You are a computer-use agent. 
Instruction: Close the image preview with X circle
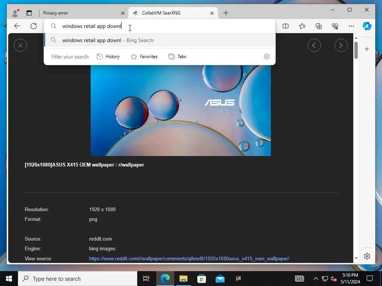coord(21,45)
